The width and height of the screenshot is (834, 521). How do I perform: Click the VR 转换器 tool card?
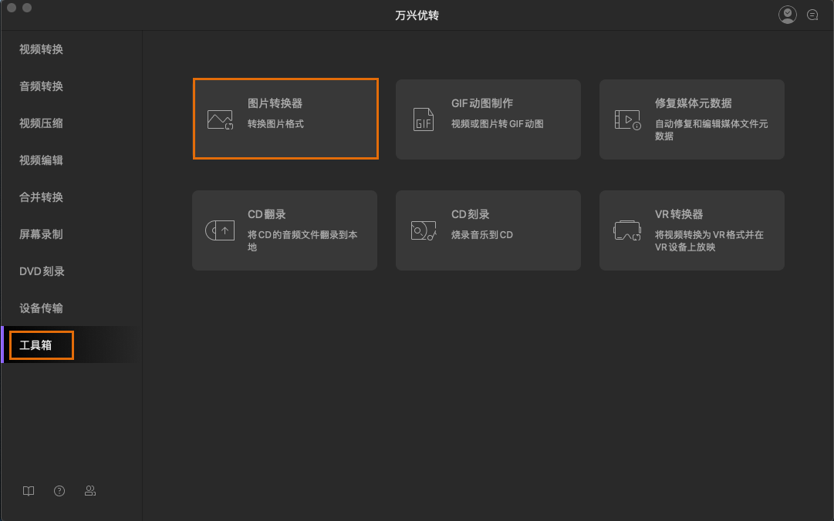[x=691, y=230]
